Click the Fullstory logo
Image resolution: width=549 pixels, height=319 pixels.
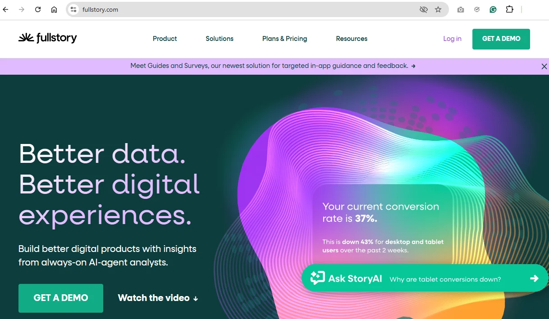click(x=47, y=38)
